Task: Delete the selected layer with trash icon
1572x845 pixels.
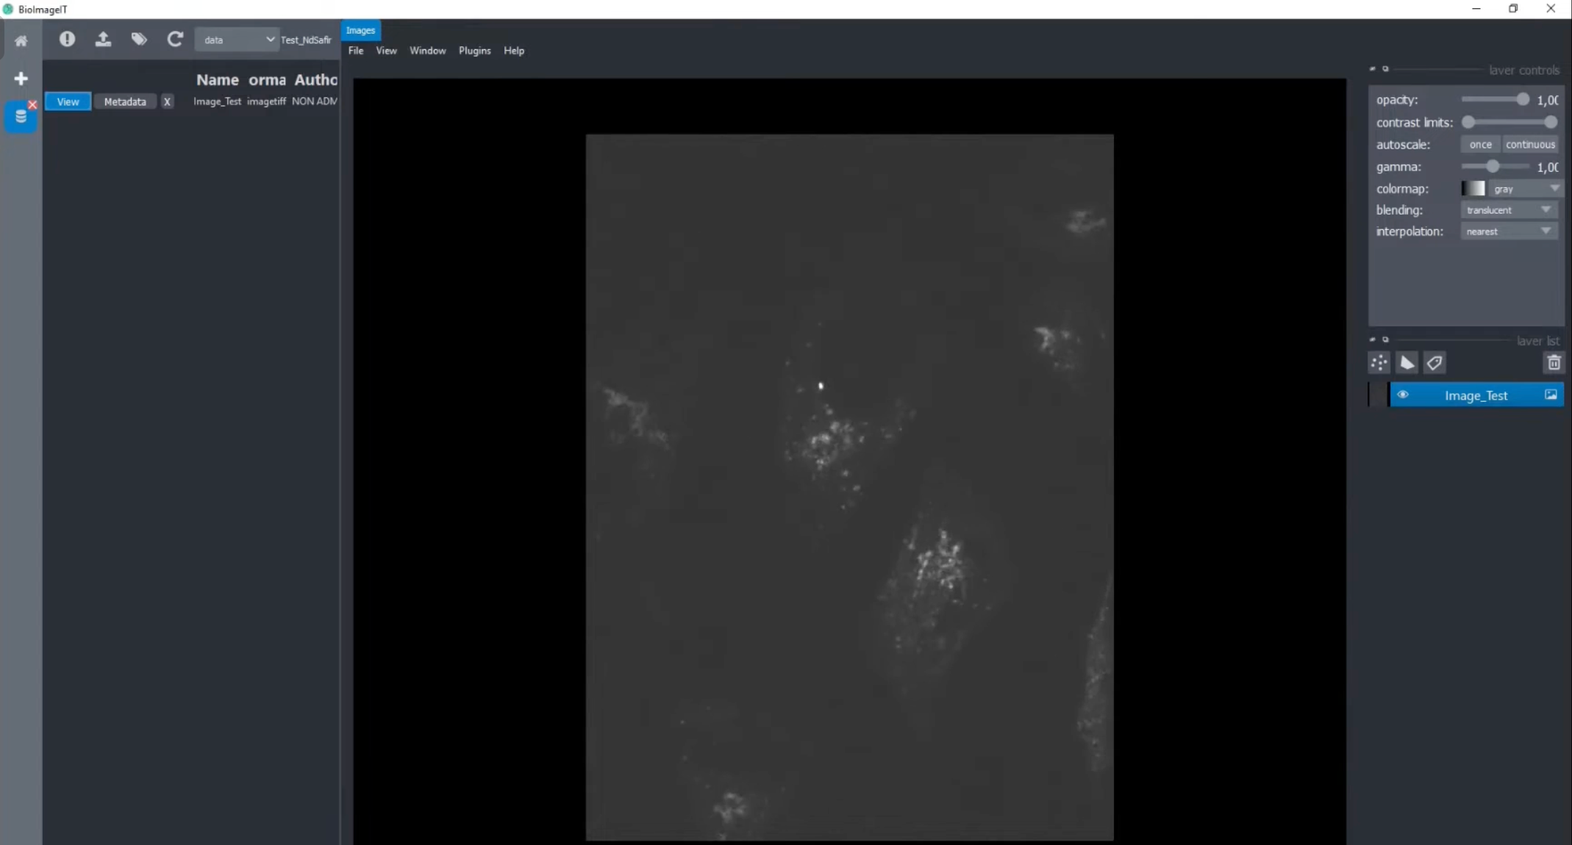Action: click(1553, 362)
